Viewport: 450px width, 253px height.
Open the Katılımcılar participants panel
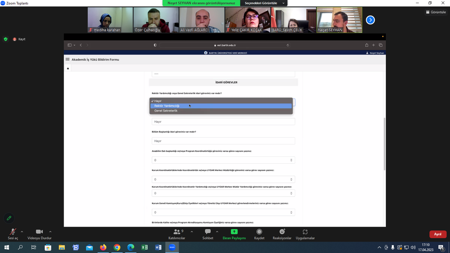177,233
